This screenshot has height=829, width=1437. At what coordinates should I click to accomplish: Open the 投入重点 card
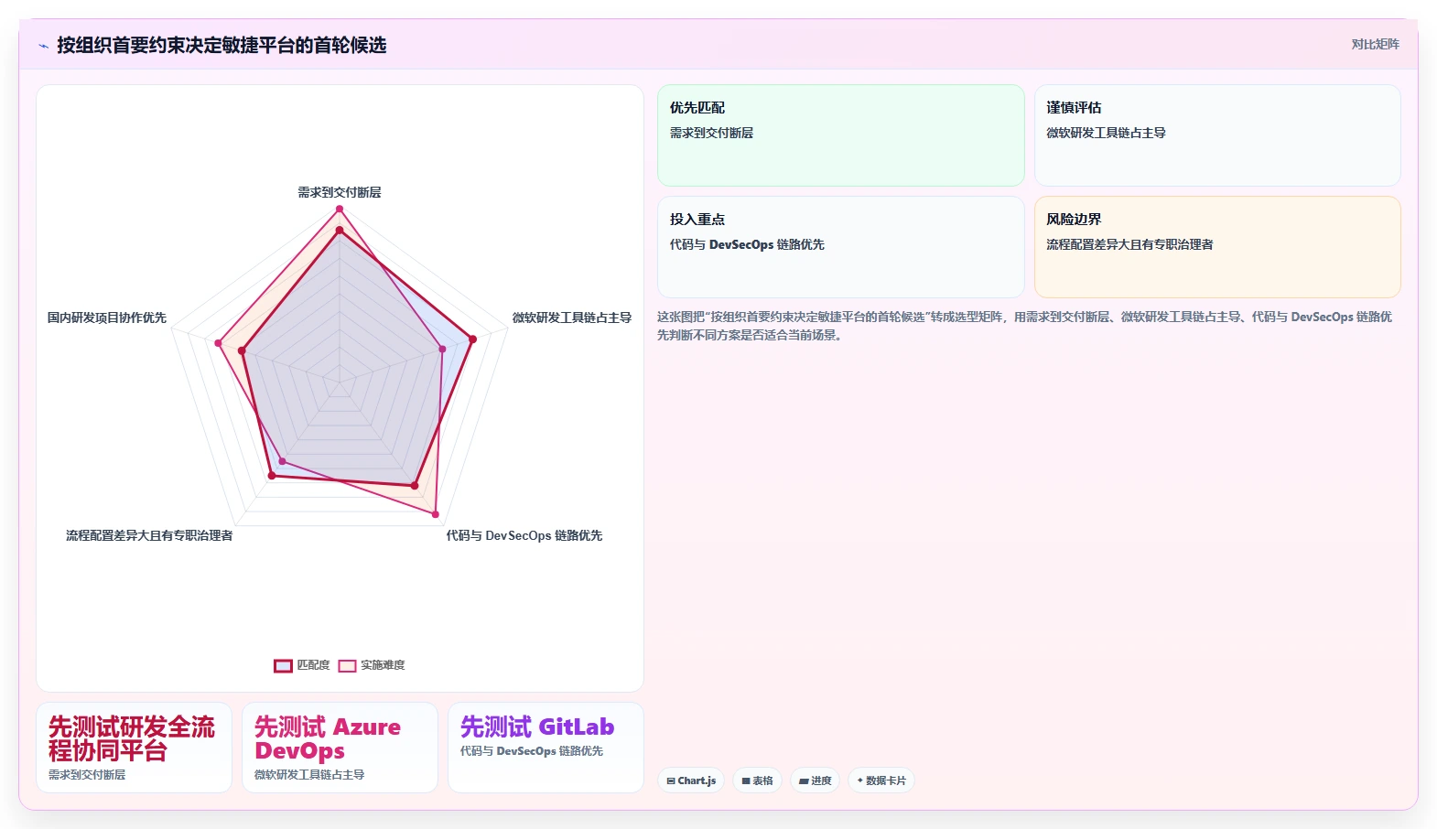840,247
